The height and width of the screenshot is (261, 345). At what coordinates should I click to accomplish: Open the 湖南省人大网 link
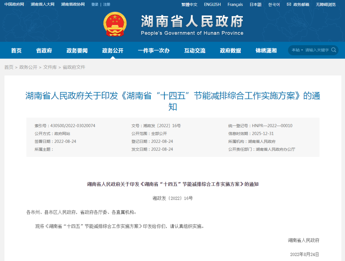(x=42, y=4)
